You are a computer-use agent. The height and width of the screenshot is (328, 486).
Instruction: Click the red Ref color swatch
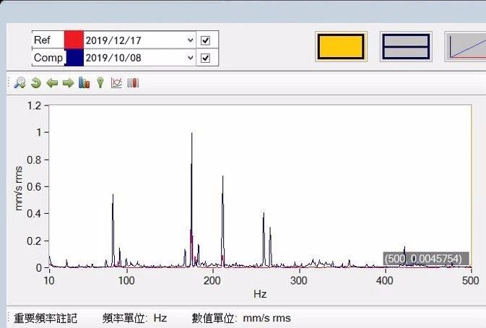pyautogui.click(x=74, y=40)
